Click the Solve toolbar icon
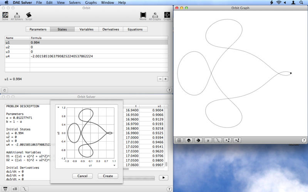The width and height of the screenshot is (308, 192). coord(5,15)
